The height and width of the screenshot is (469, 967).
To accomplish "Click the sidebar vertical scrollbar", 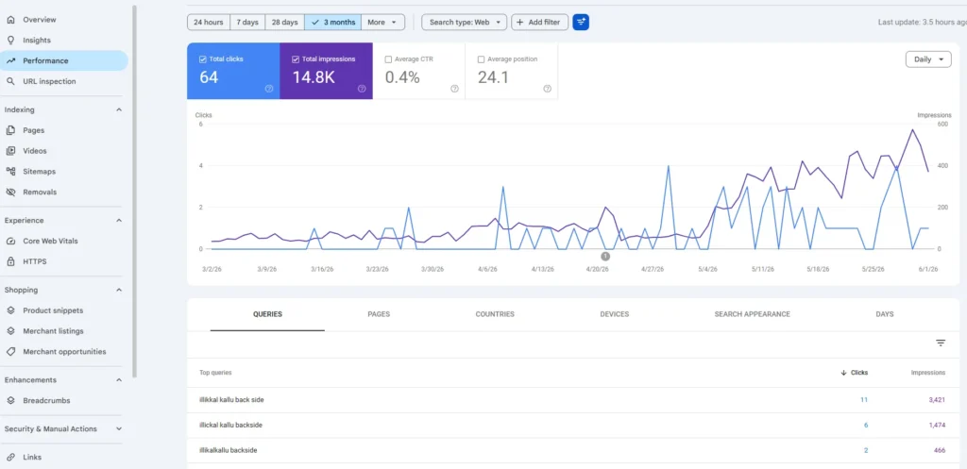I will [134, 191].
